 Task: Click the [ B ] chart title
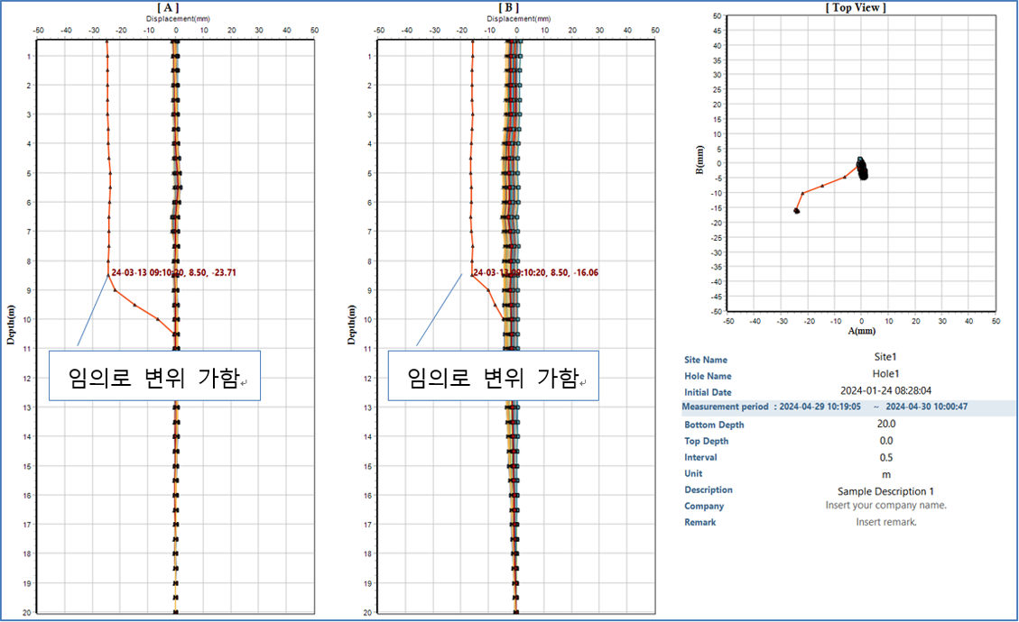coord(509,7)
